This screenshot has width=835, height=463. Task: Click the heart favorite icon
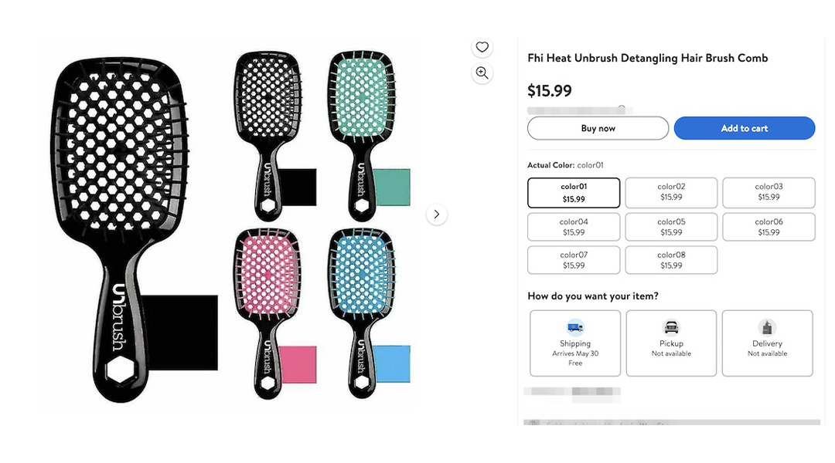482,47
